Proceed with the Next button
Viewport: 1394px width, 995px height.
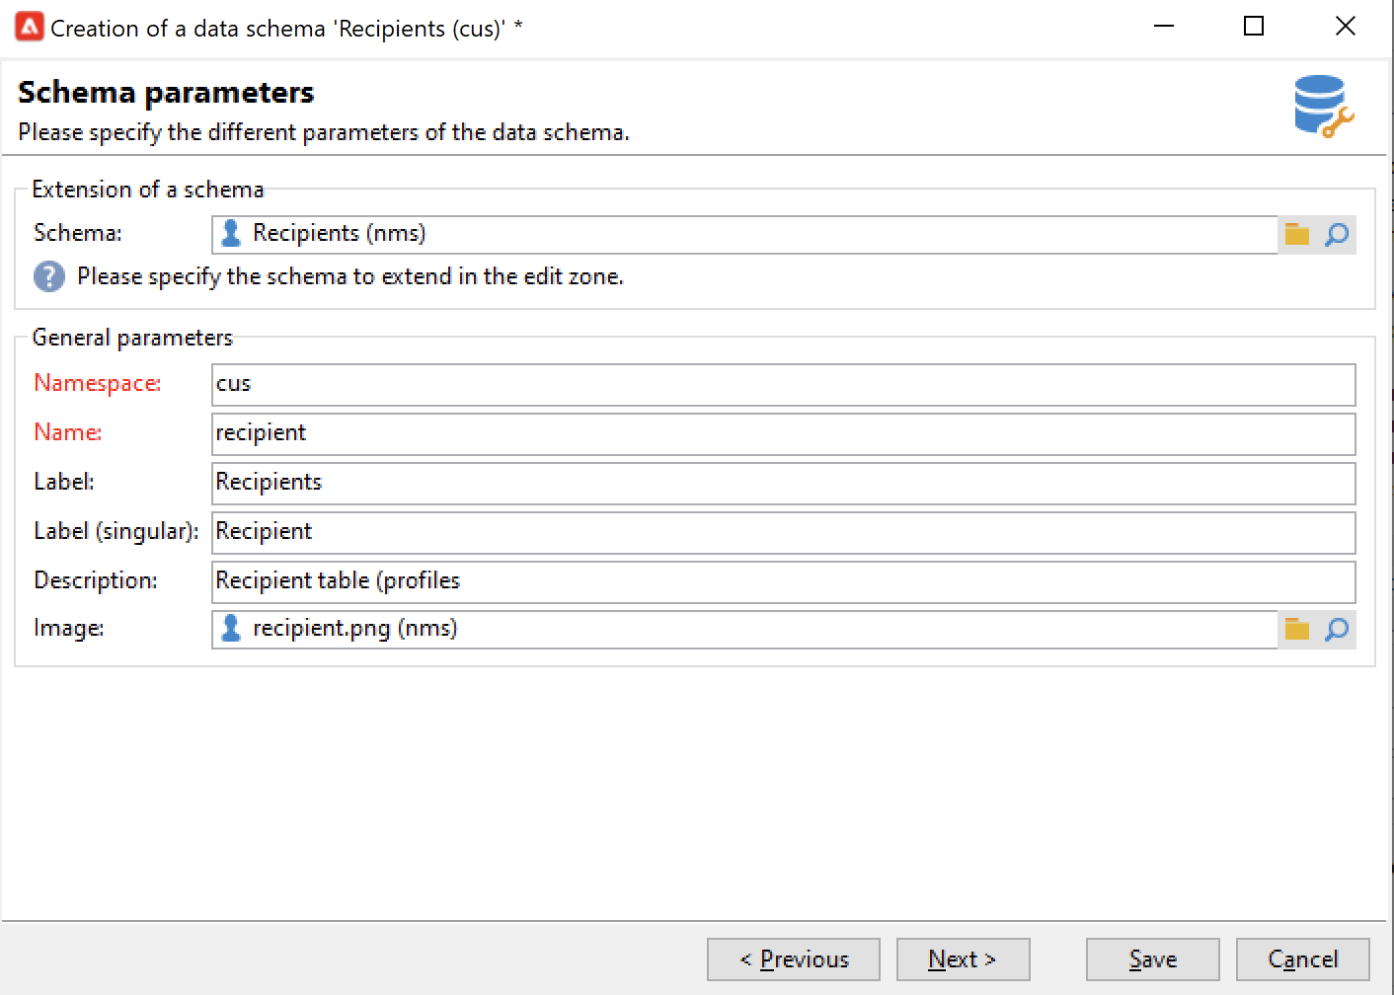963,959
